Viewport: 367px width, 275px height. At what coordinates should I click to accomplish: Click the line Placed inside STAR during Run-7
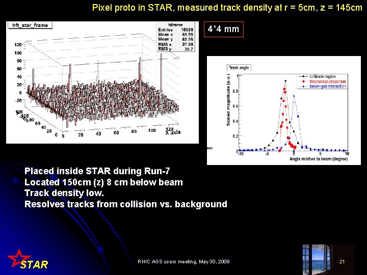point(97,171)
